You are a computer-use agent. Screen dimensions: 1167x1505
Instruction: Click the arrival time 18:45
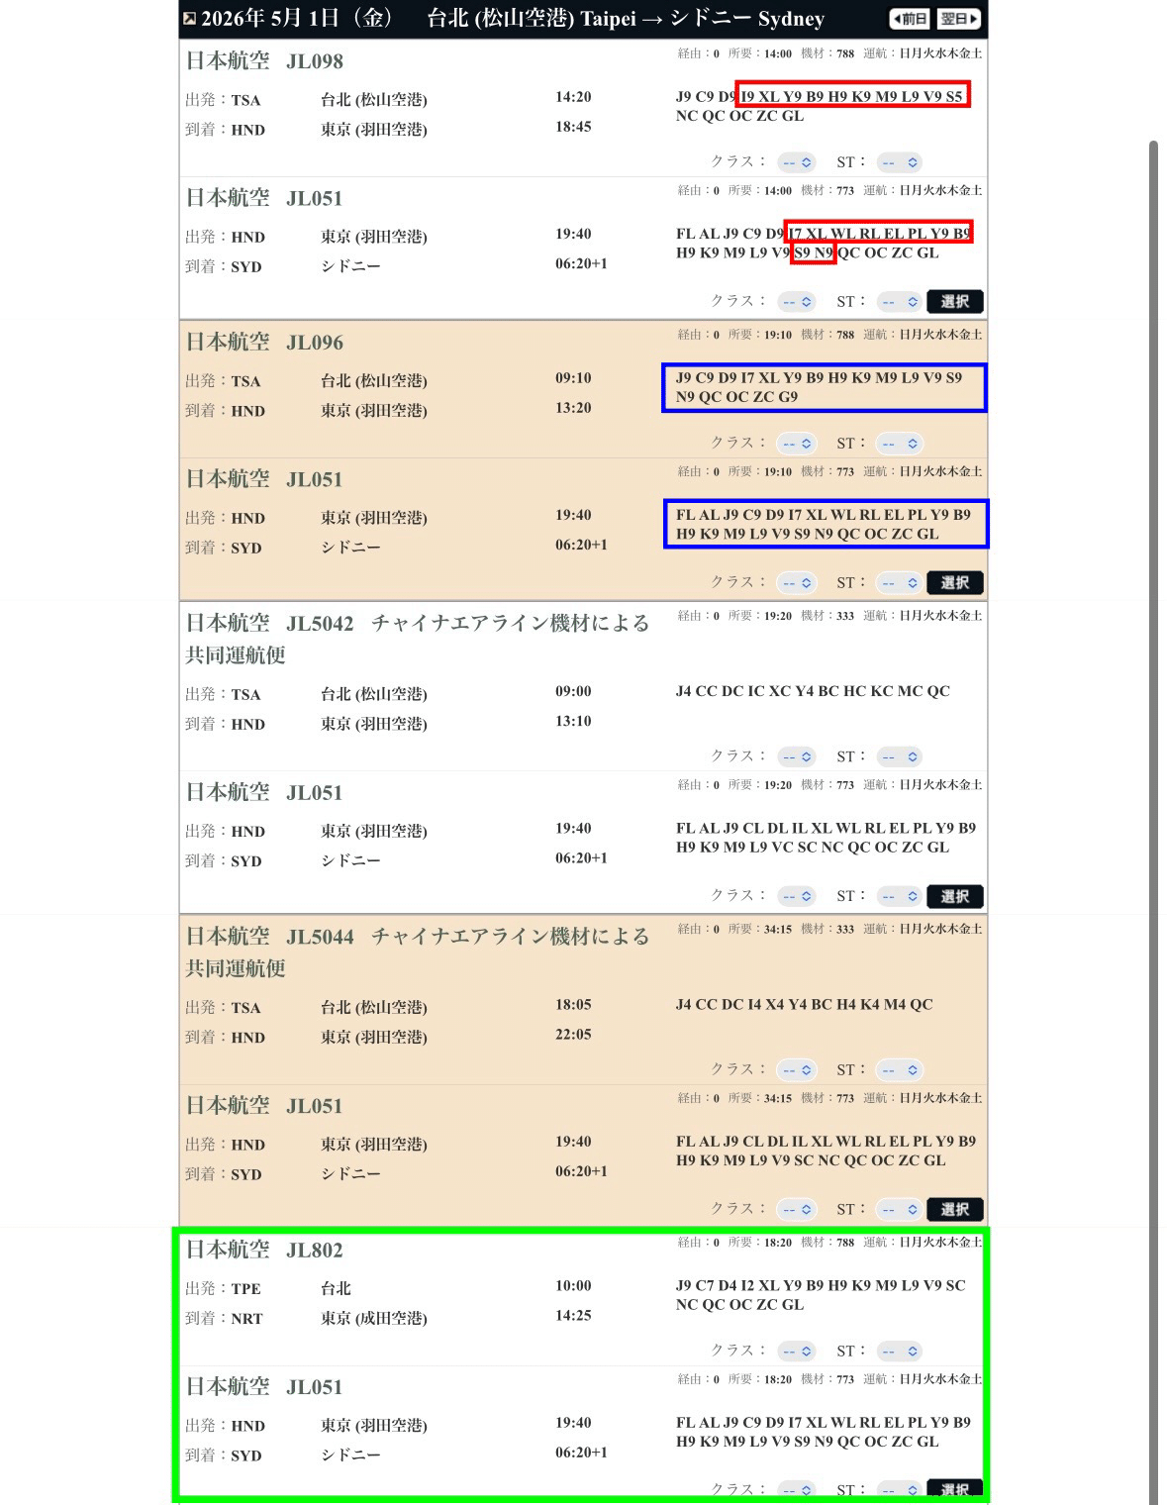pyautogui.click(x=573, y=127)
